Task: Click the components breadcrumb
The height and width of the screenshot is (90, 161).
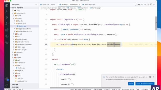Action: 45,8
